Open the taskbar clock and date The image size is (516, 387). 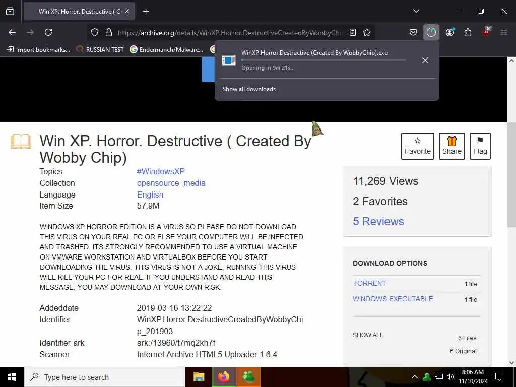pos(473,377)
